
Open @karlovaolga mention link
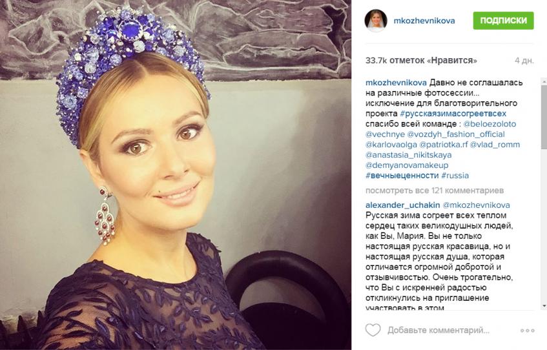point(391,145)
